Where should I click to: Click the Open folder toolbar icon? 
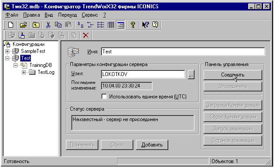(24, 24)
